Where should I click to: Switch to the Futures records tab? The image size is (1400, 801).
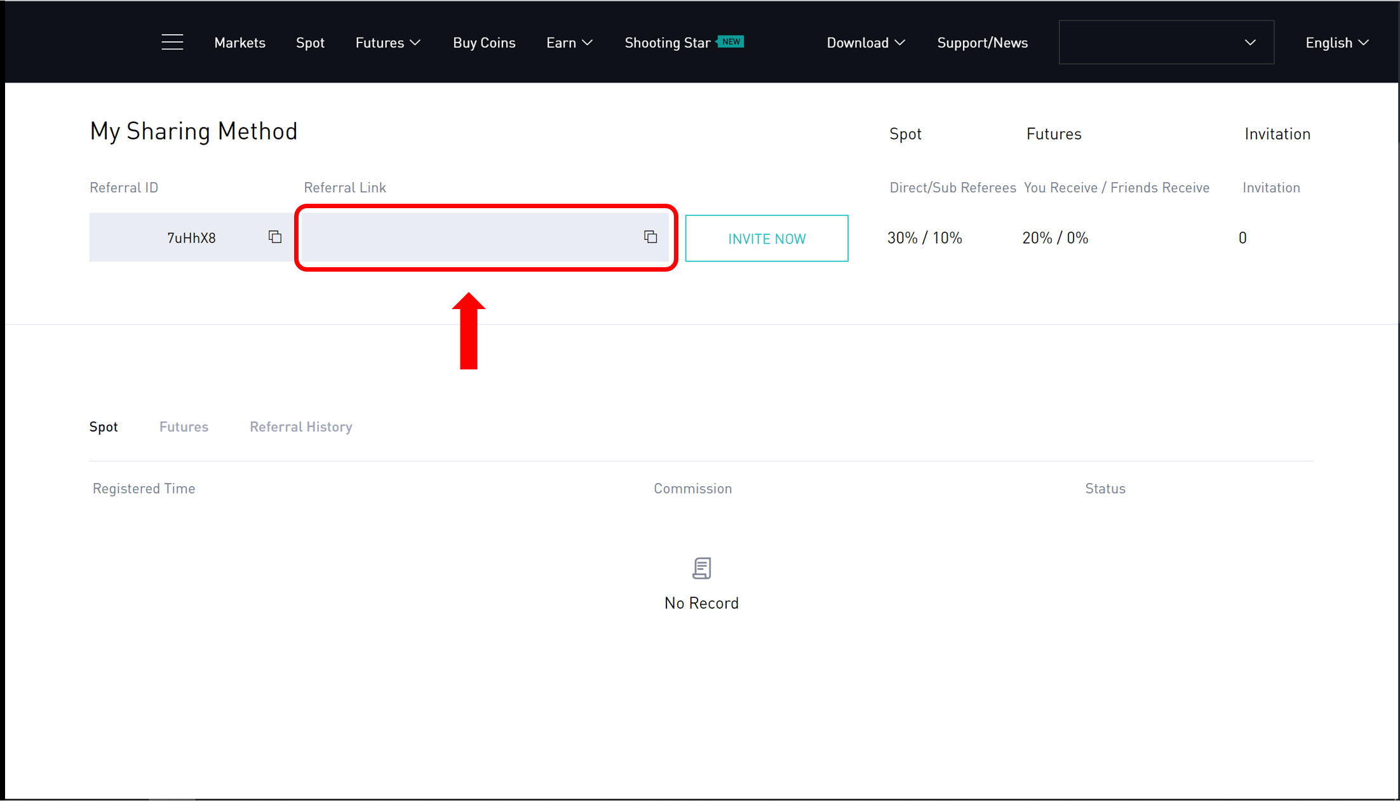(x=184, y=427)
